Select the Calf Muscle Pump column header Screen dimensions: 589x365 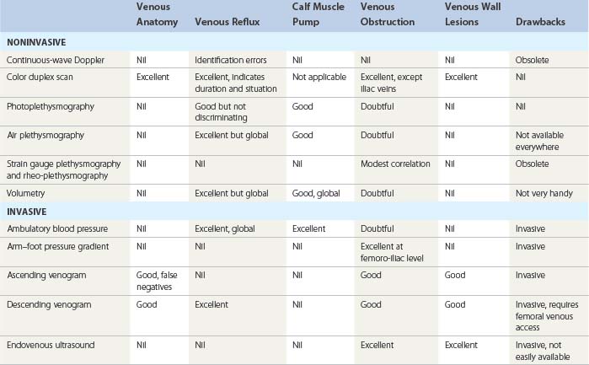click(x=320, y=15)
